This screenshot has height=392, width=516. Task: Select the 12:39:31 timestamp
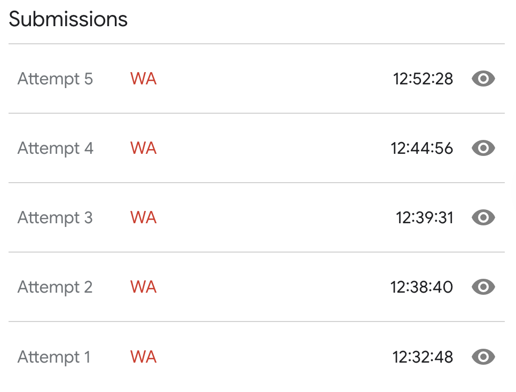tap(425, 218)
